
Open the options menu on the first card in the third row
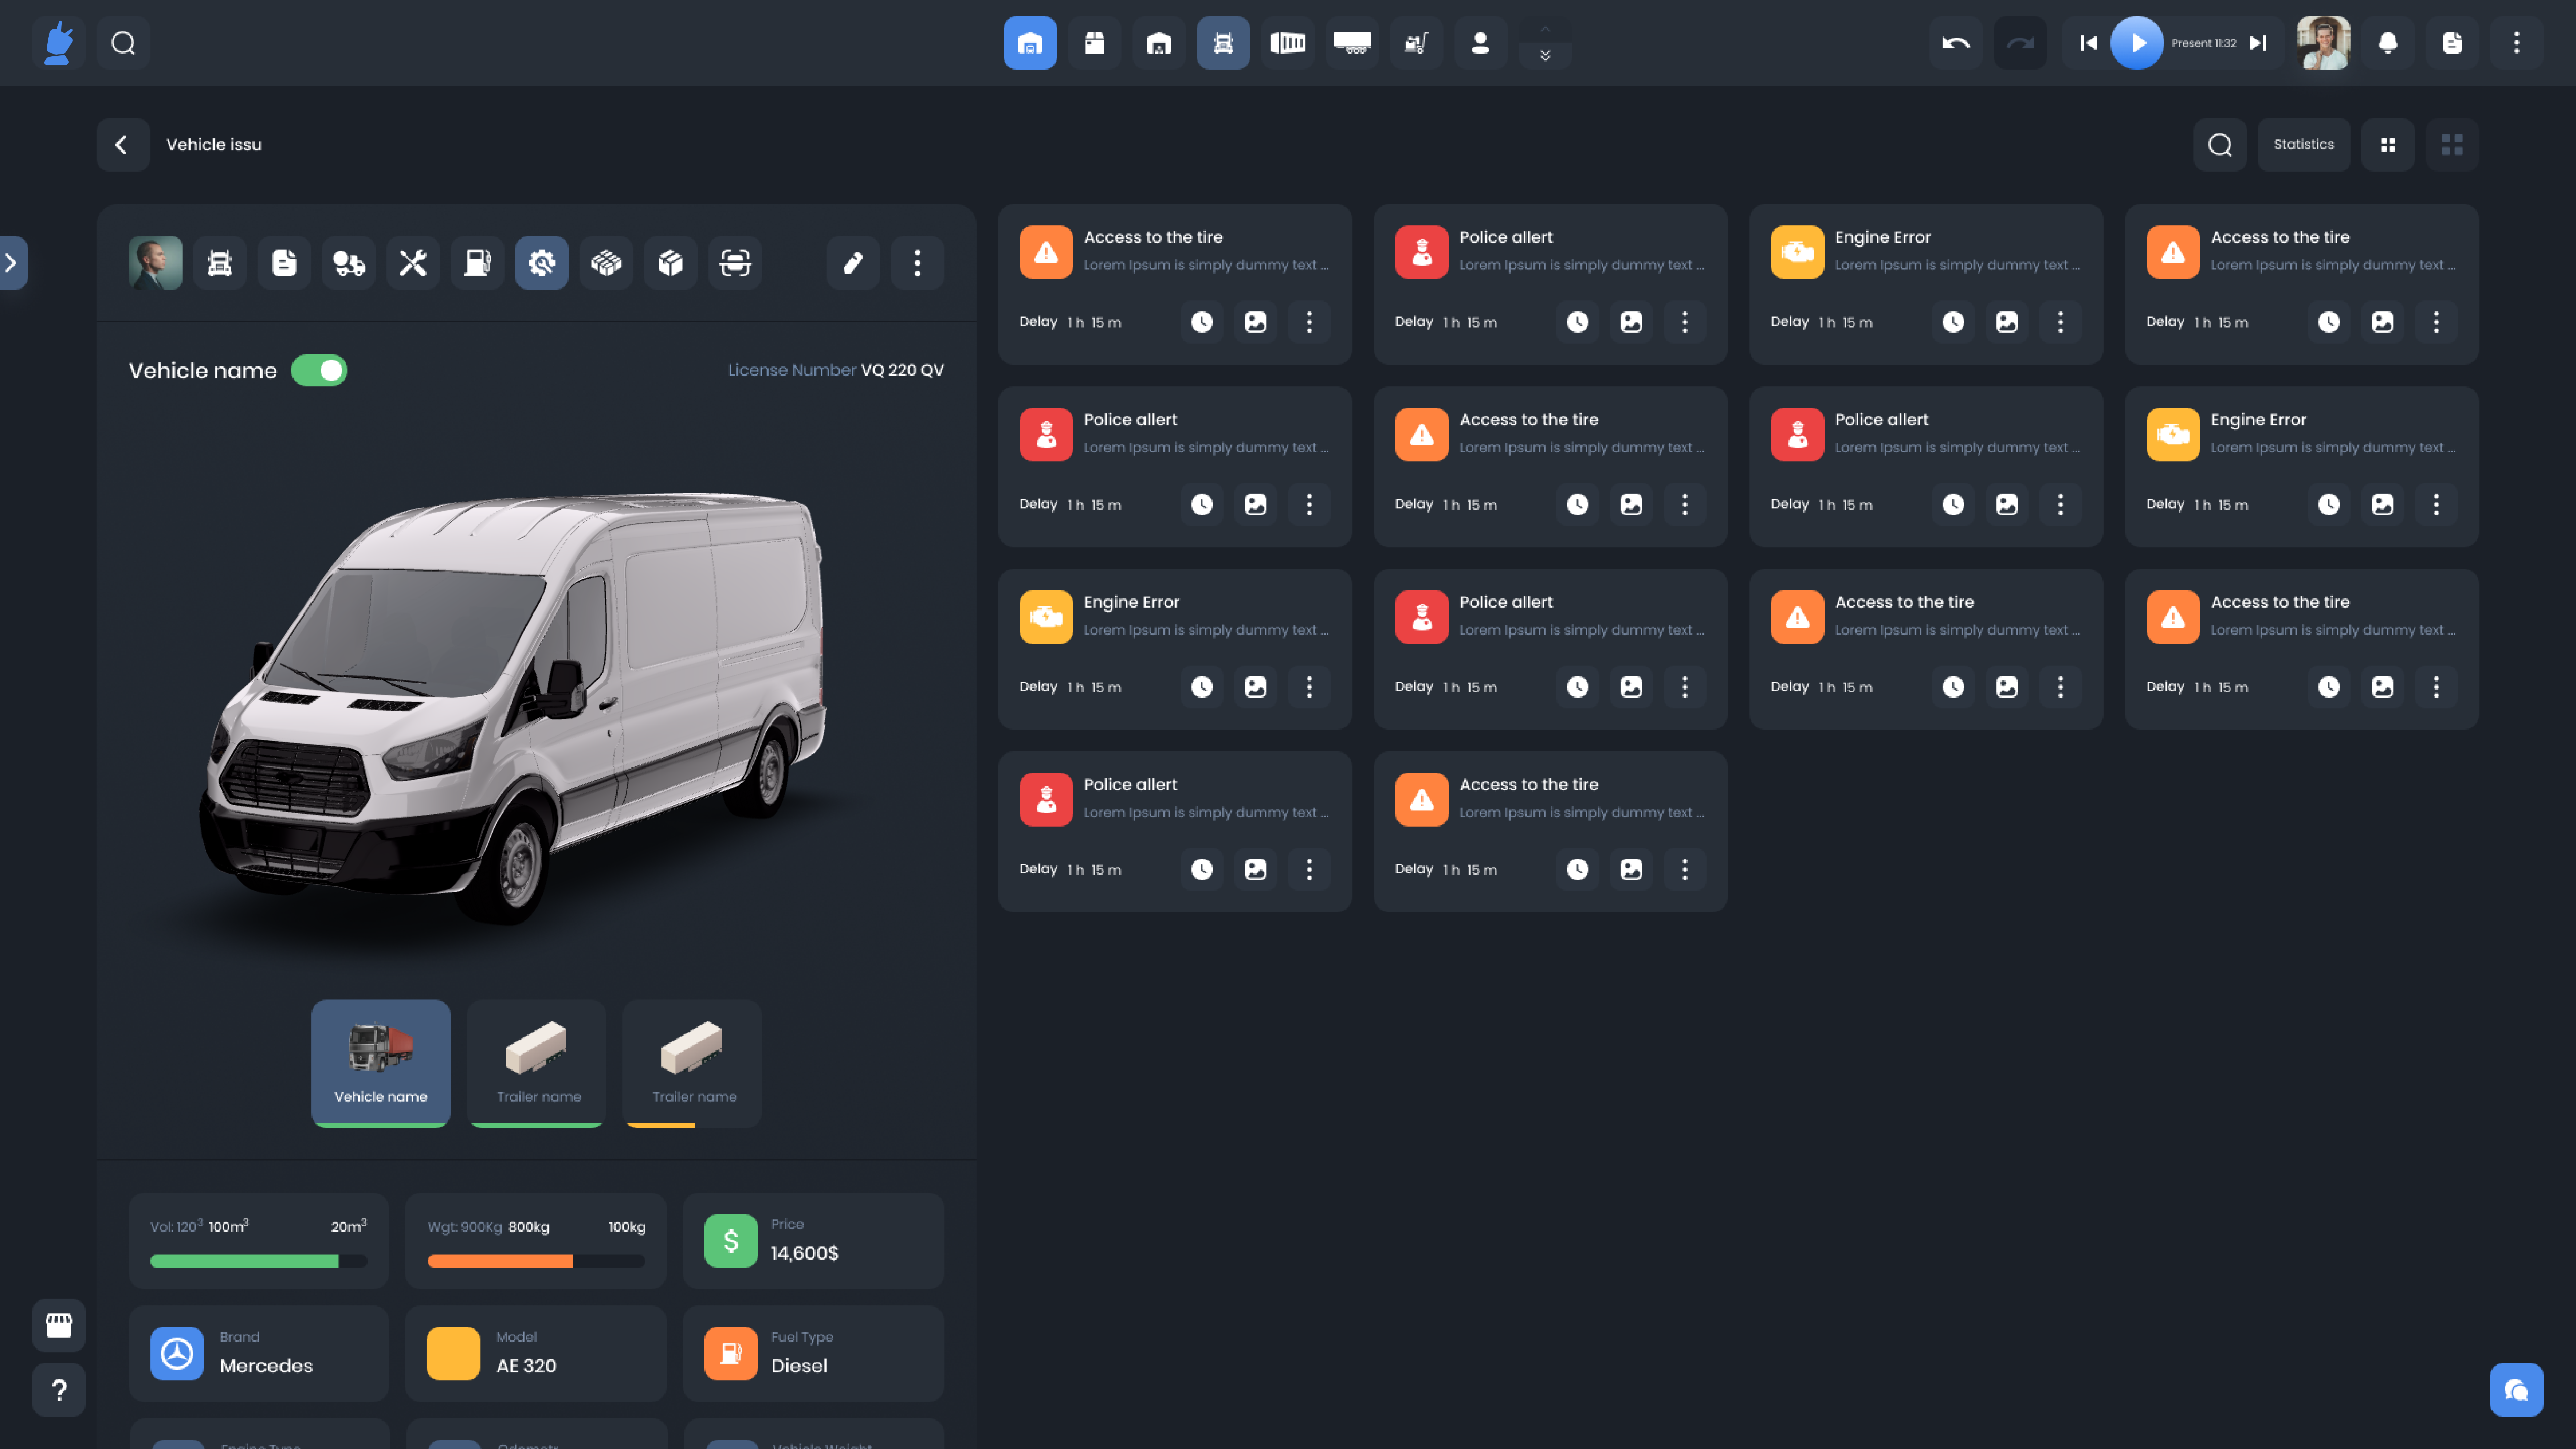point(1309,687)
